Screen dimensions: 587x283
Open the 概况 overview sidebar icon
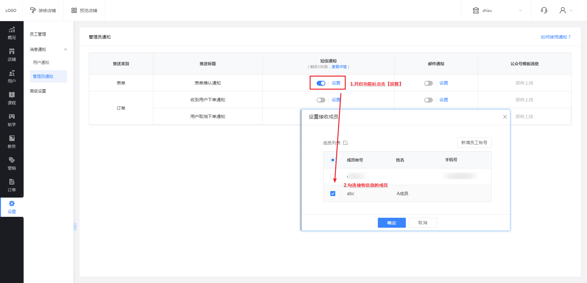pos(11,33)
